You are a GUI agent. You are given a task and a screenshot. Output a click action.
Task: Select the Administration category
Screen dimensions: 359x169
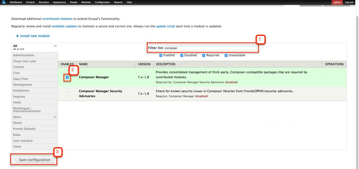click(x=34, y=55)
